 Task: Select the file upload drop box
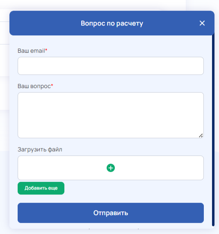[x=111, y=168]
